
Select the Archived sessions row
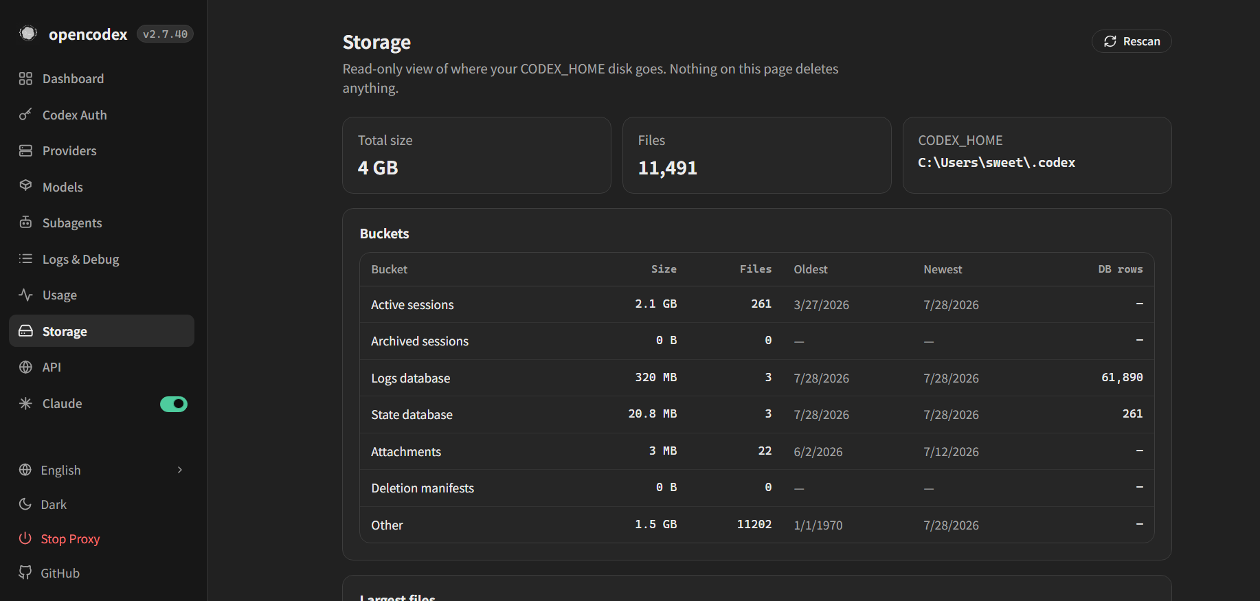click(x=756, y=341)
